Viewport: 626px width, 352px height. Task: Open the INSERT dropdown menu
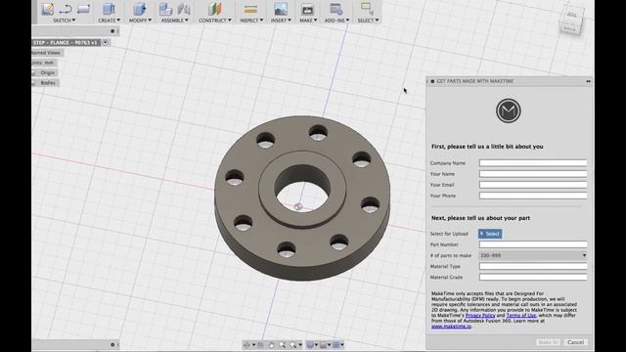point(281,20)
